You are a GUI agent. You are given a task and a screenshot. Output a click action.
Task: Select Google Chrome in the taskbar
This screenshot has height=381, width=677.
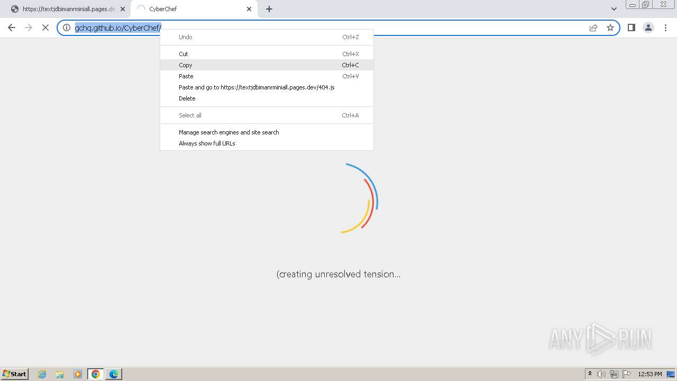tap(96, 374)
